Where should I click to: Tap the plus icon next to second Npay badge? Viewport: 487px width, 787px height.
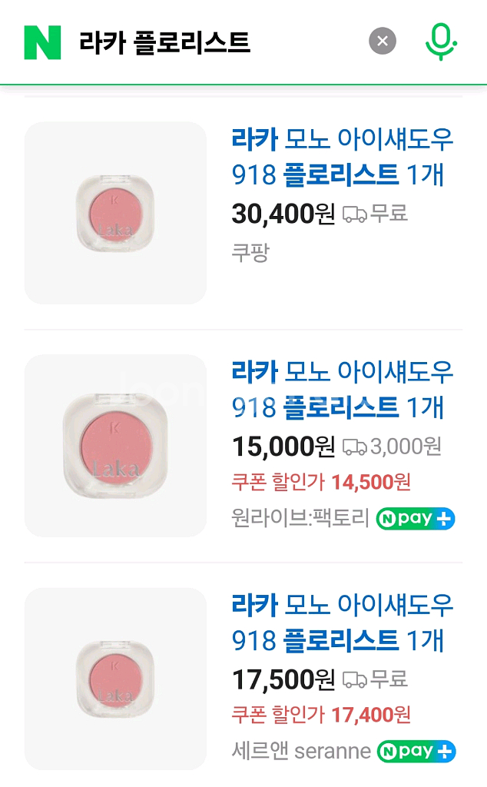pyautogui.click(x=442, y=519)
